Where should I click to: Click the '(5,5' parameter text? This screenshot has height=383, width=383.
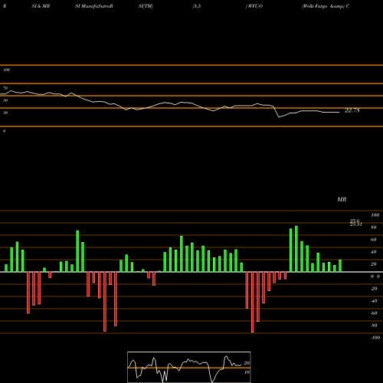click(x=197, y=6)
